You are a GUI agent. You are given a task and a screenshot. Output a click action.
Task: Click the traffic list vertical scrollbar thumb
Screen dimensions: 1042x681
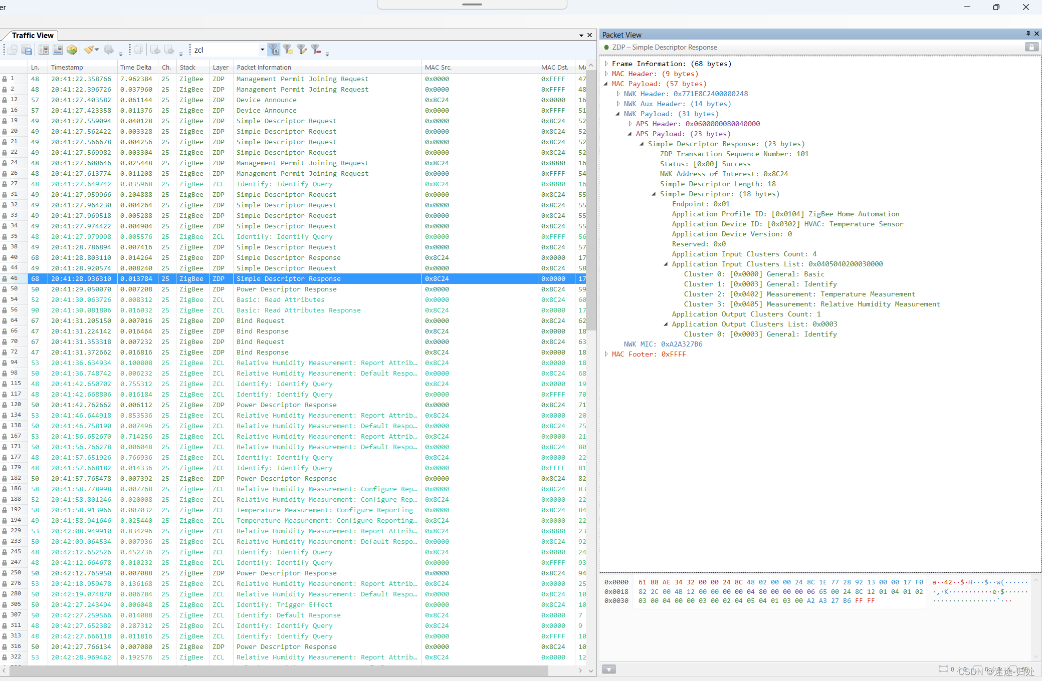591,200
